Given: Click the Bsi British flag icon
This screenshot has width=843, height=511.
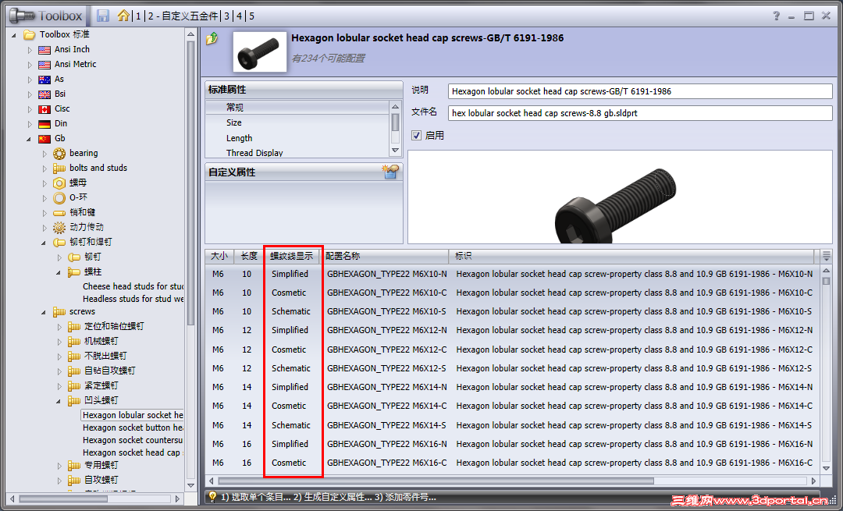Looking at the screenshot, I should click(x=44, y=94).
